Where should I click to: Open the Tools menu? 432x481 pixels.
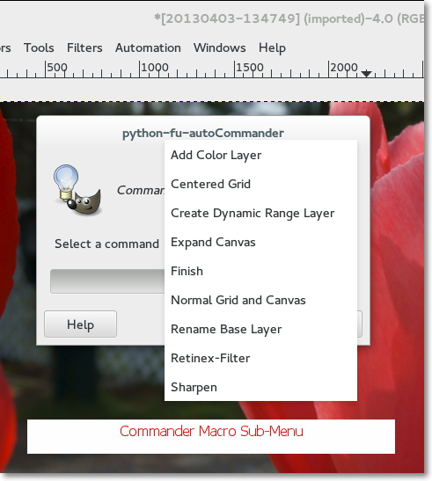pos(39,47)
